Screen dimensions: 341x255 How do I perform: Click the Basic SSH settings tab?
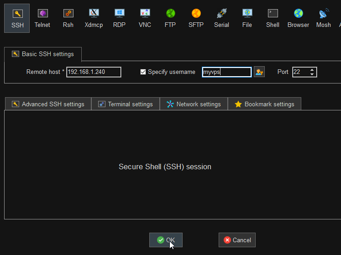tap(43, 54)
